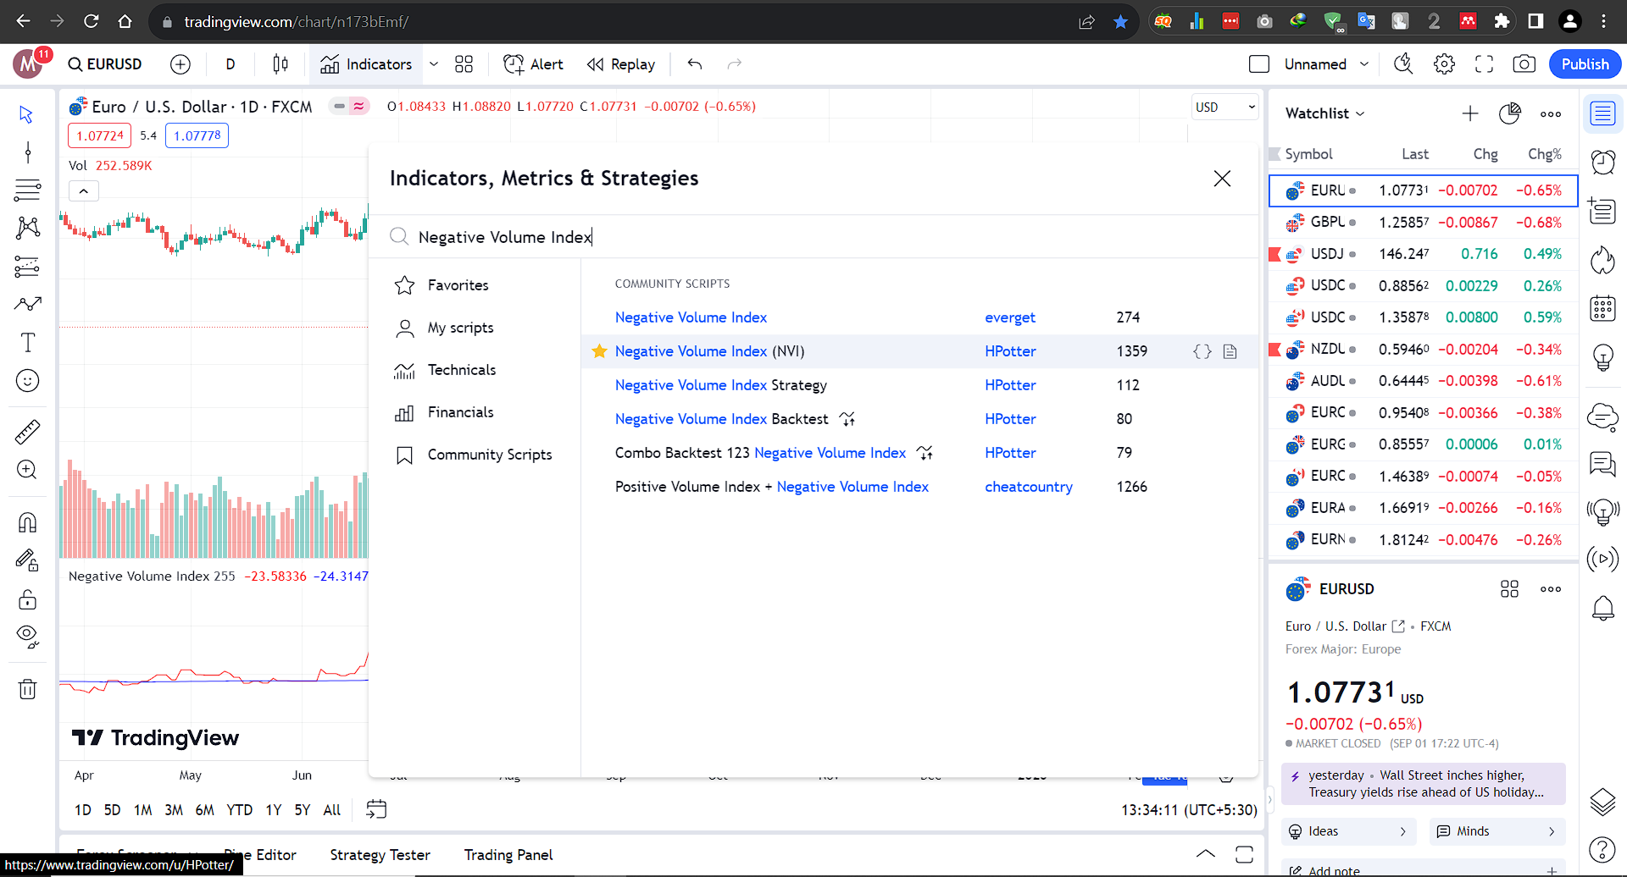Viewport: 1627px width, 877px height.
Task: Open the Strategy Tester tab
Action: click(380, 855)
